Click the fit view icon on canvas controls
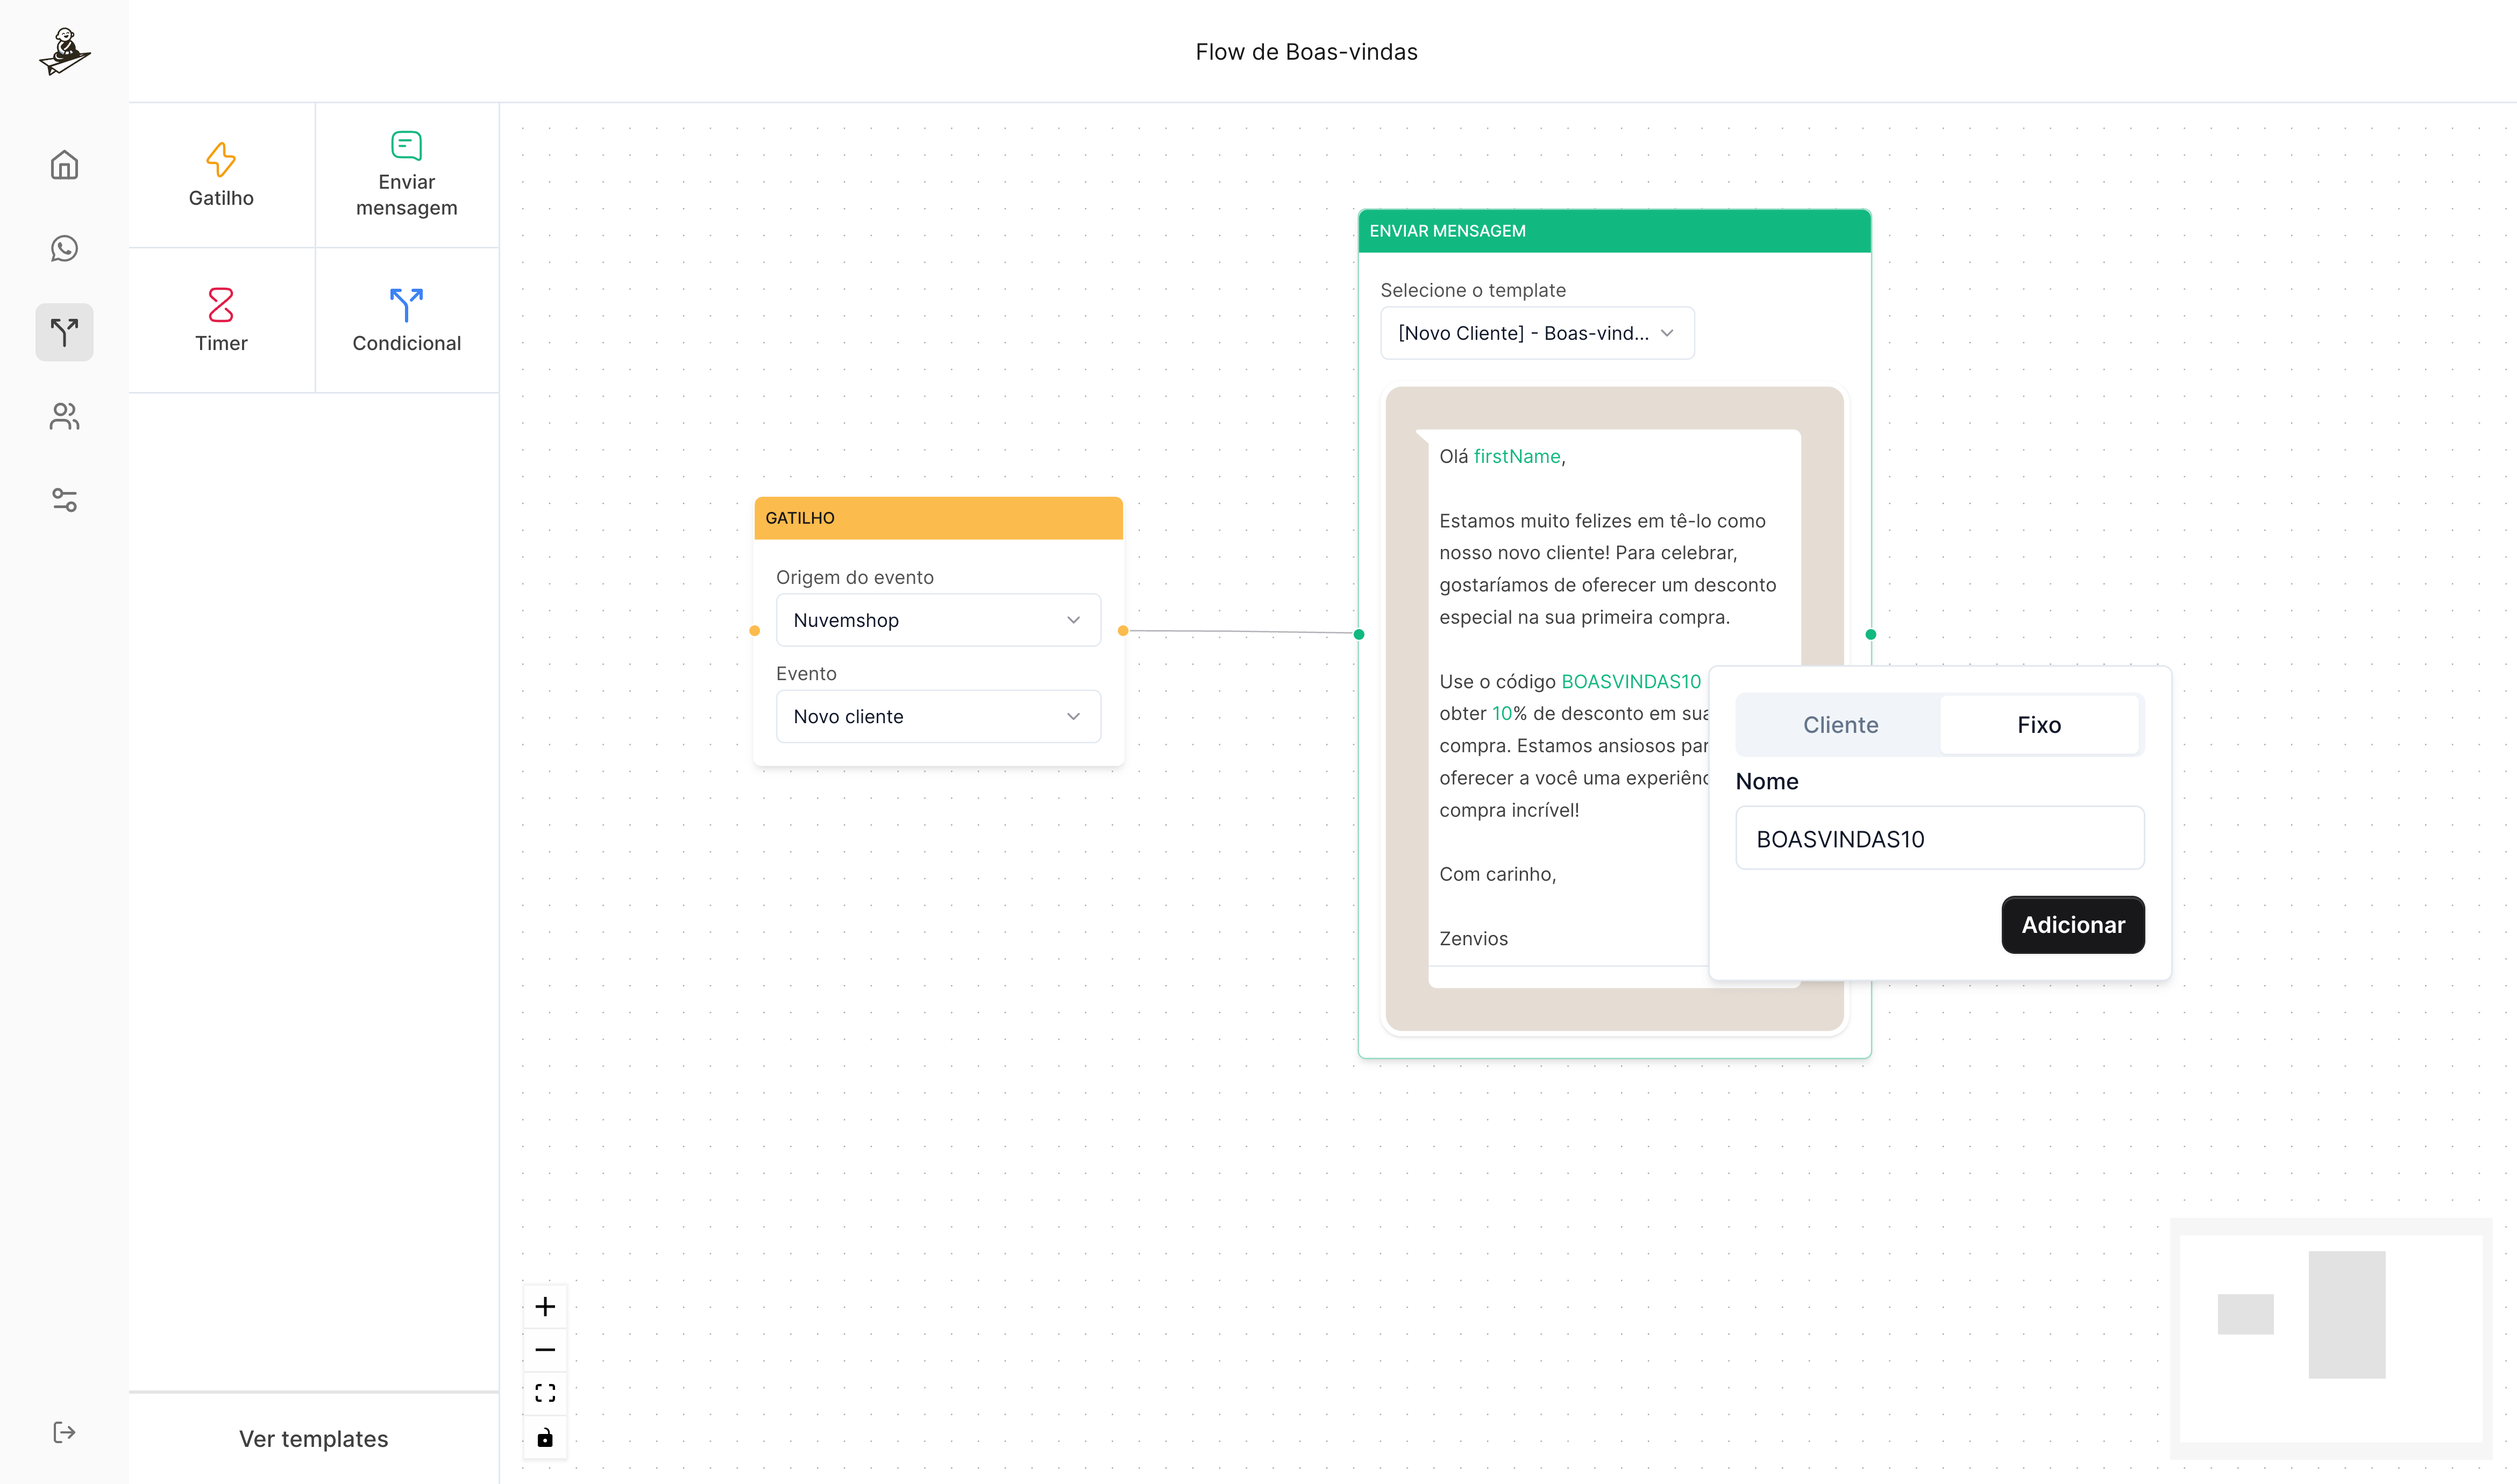 tap(545, 1392)
